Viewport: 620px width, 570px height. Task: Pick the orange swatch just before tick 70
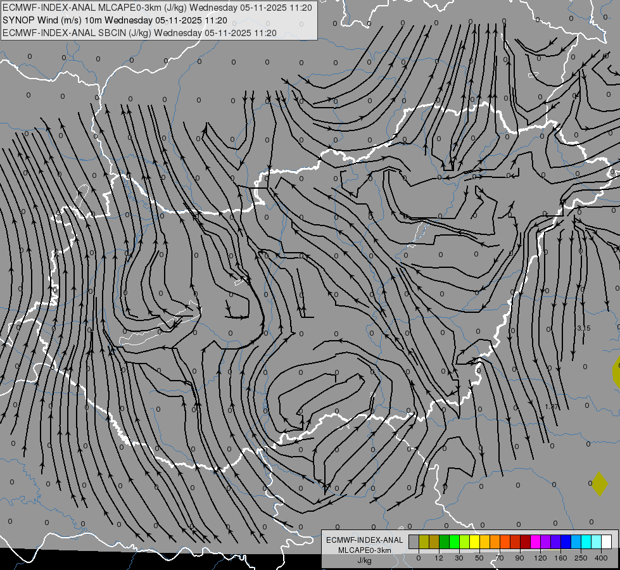[x=495, y=542]
